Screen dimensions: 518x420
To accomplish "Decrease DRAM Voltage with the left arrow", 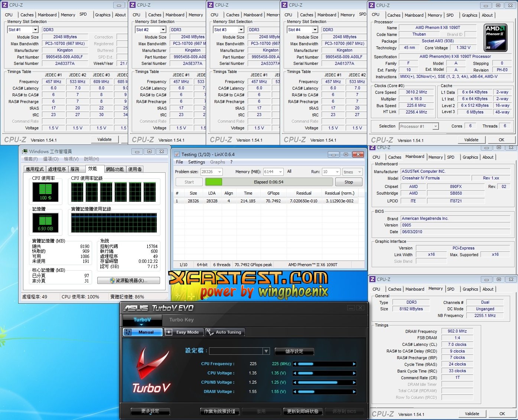I will (x=295, y=391).
